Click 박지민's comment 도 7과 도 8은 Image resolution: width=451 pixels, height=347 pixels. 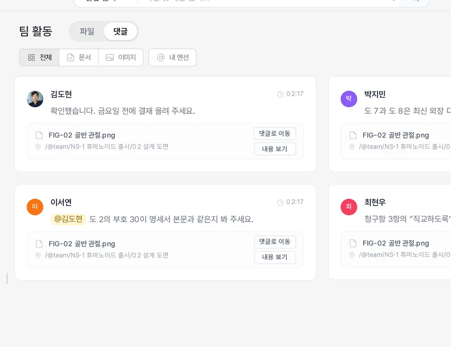pyautogui.click(x=408, y=111)
